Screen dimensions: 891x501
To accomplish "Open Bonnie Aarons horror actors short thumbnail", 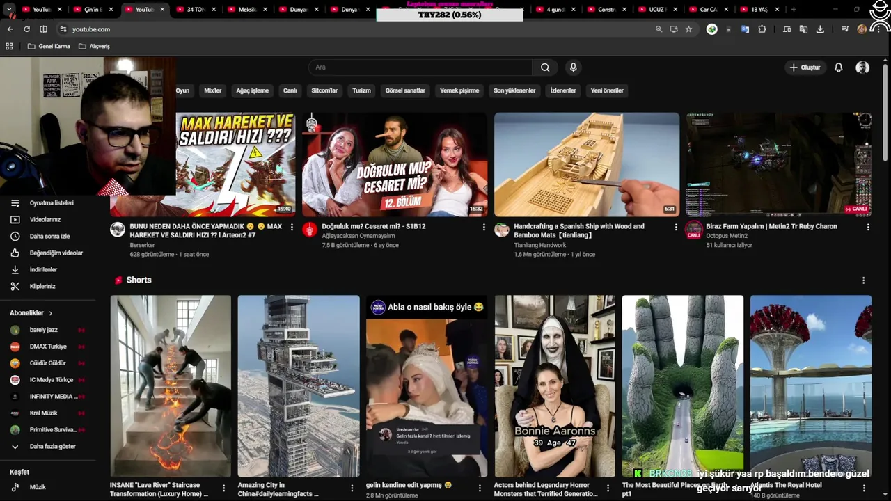I will coord(555,386).
